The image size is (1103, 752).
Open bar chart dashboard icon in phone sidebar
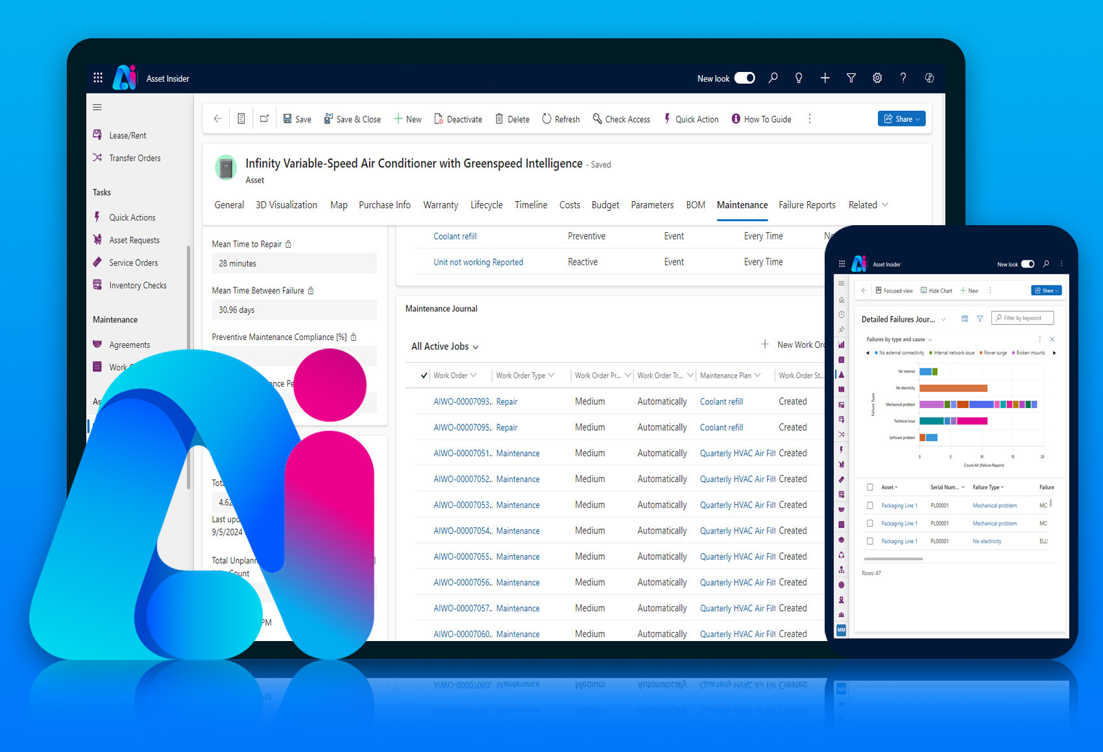(x=842, y=345)
